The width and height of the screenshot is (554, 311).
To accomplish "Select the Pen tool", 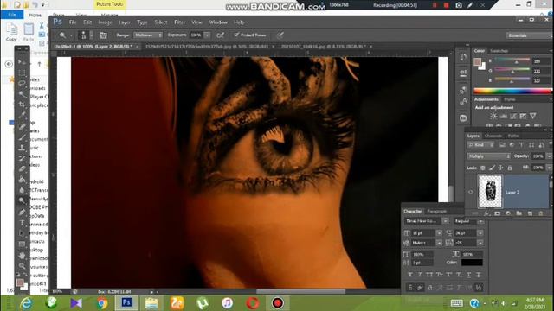I will [22, 213].
